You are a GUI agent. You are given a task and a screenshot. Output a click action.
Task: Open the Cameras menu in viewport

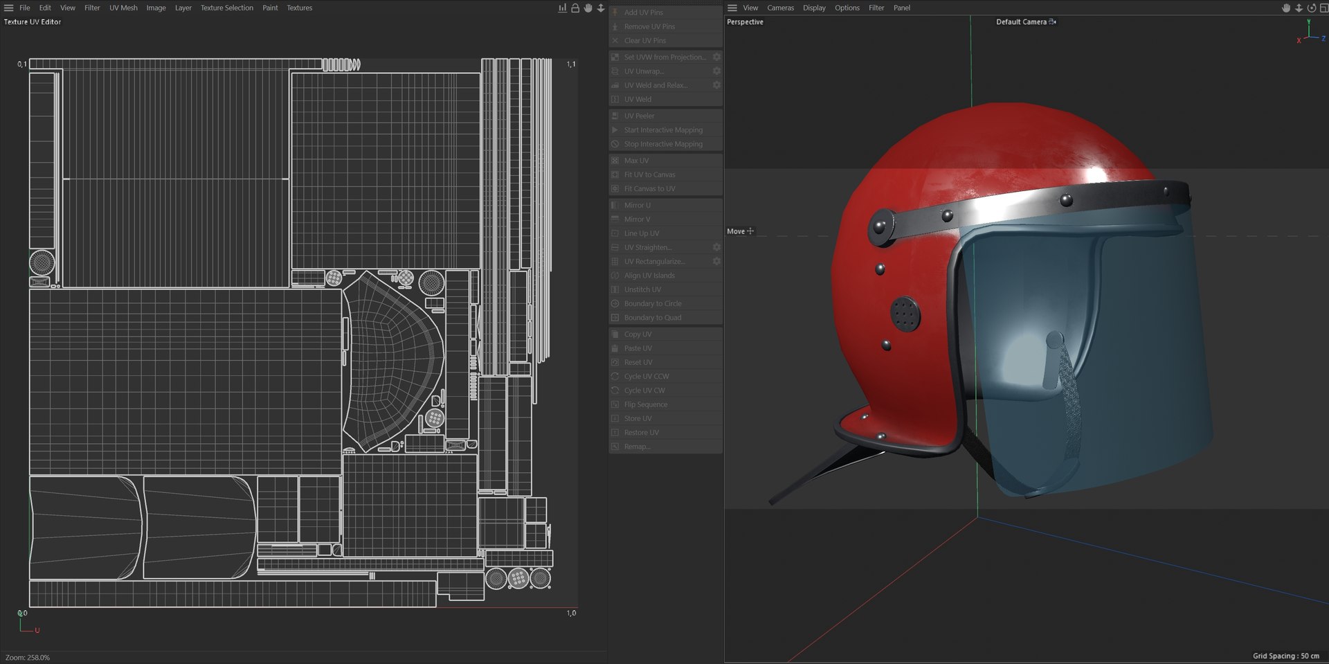(780, 8)
